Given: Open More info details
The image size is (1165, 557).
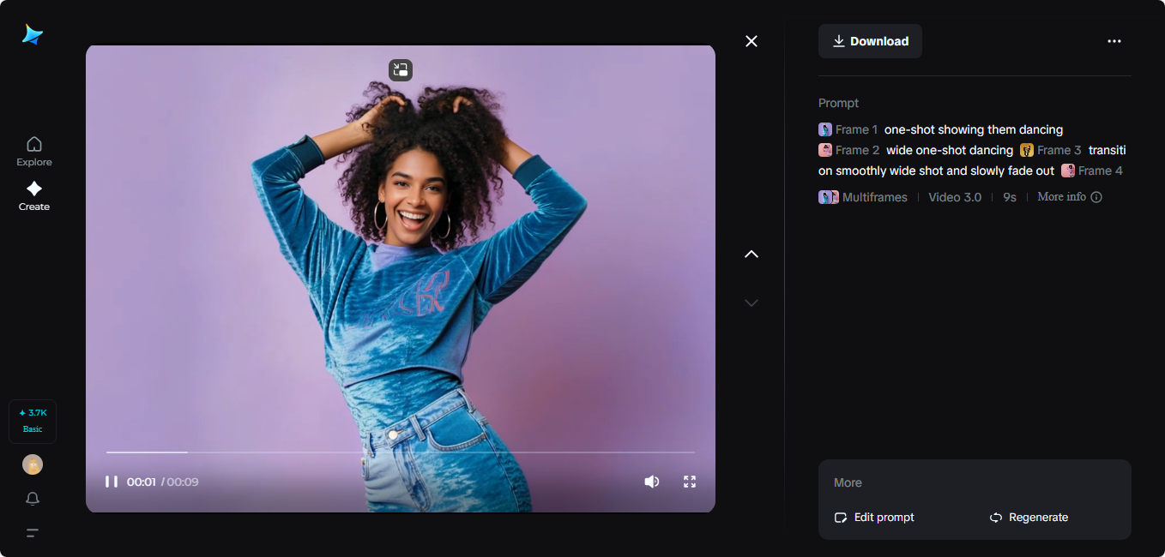Looking at the screenshot, I should [1070, 197].
